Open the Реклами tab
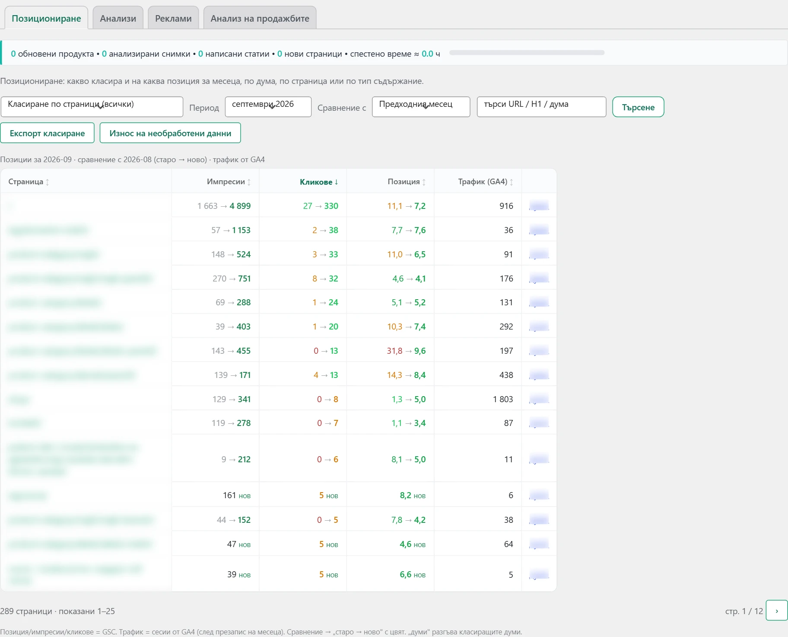The height and width of the screenshot is (637, 788). (173, 18)
